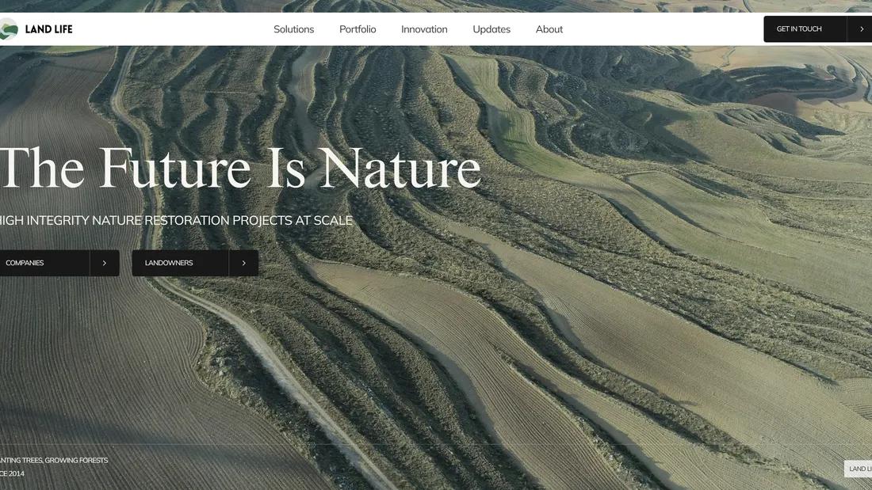
Task: Go to the Portfolio page
Action: click(358, 29)
